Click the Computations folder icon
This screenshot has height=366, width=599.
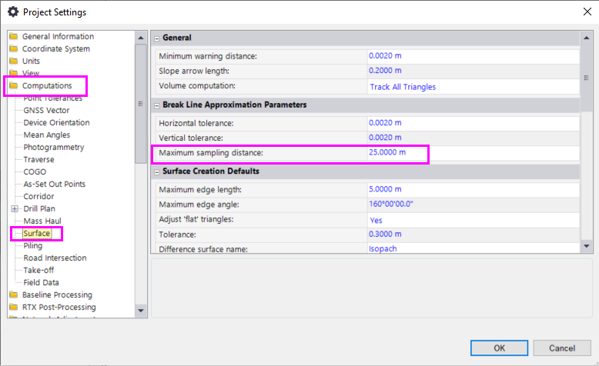coord(14,86)
